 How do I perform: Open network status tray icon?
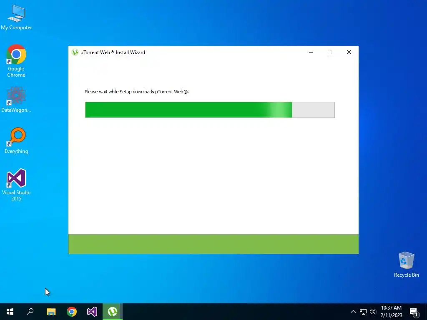pos(363,312)
